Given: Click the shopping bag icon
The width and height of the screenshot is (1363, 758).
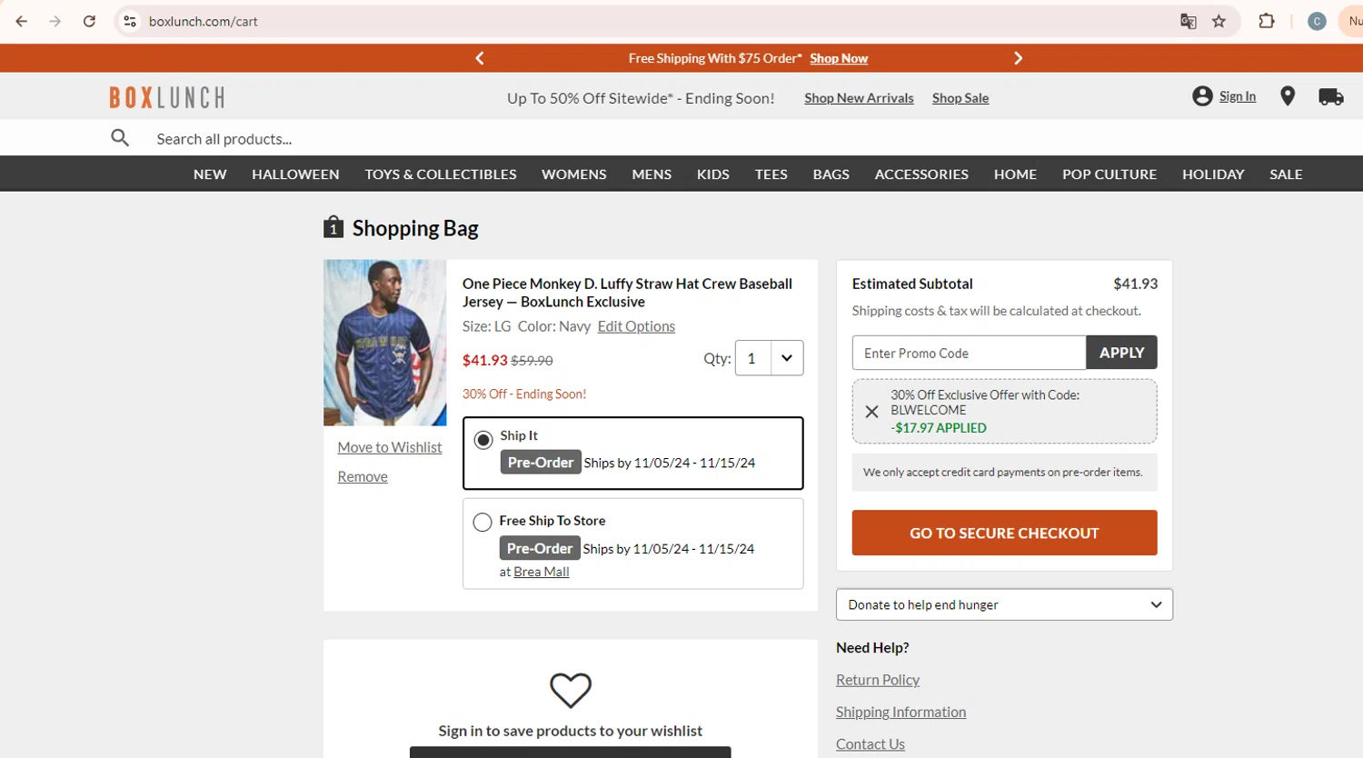Looking at the screenshot, I should point(333,227).
